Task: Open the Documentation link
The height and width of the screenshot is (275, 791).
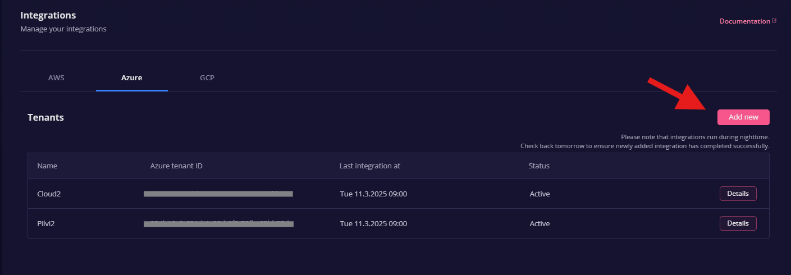Action: coord(744,21)
